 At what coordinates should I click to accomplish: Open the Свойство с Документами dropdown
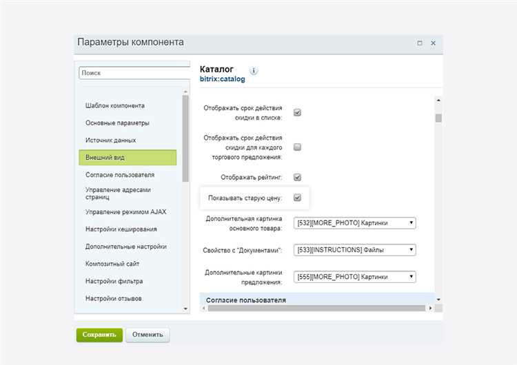click(x=354, y=250)
